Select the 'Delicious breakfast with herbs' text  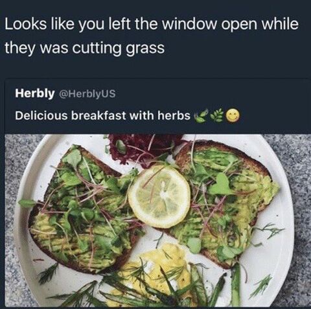pos(102,115)
